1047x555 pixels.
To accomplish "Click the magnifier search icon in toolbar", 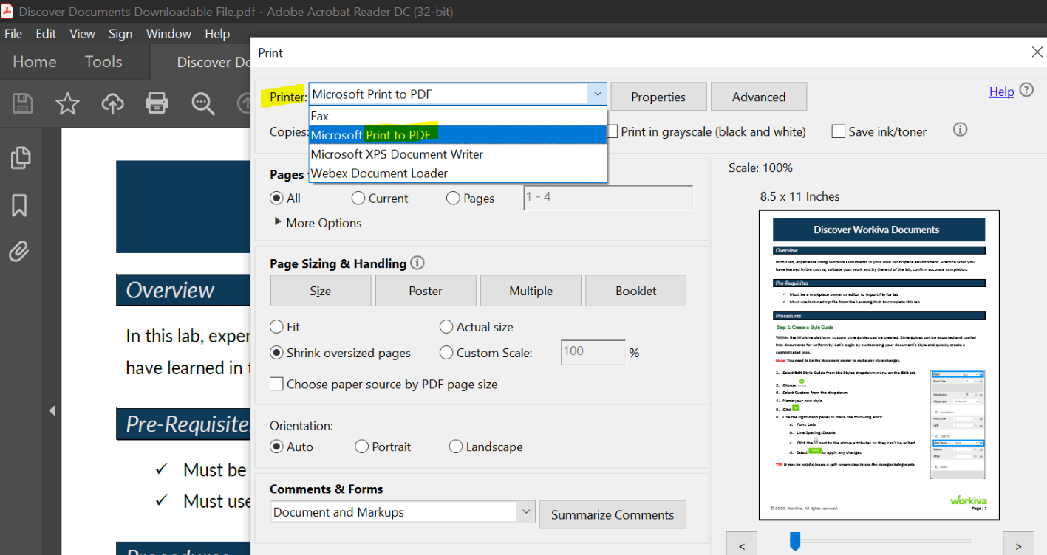I will coord(202,103).
